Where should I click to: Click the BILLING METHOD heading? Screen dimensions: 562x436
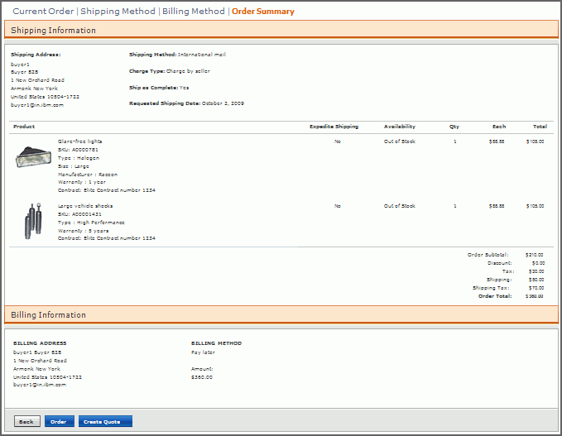click(217, 343)
